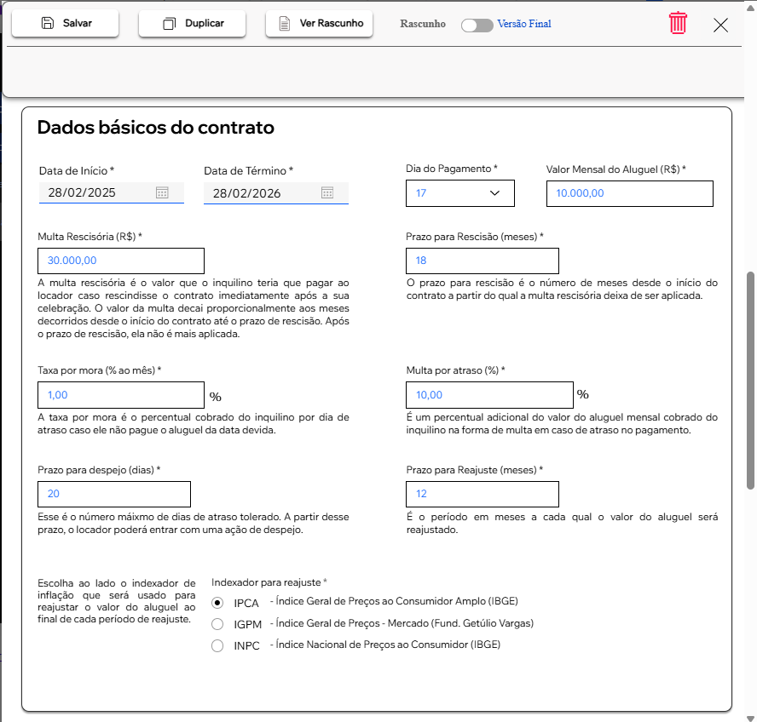Click the Taxa por mora input
This screenshot has height=722, width=757.
point(121,395)
